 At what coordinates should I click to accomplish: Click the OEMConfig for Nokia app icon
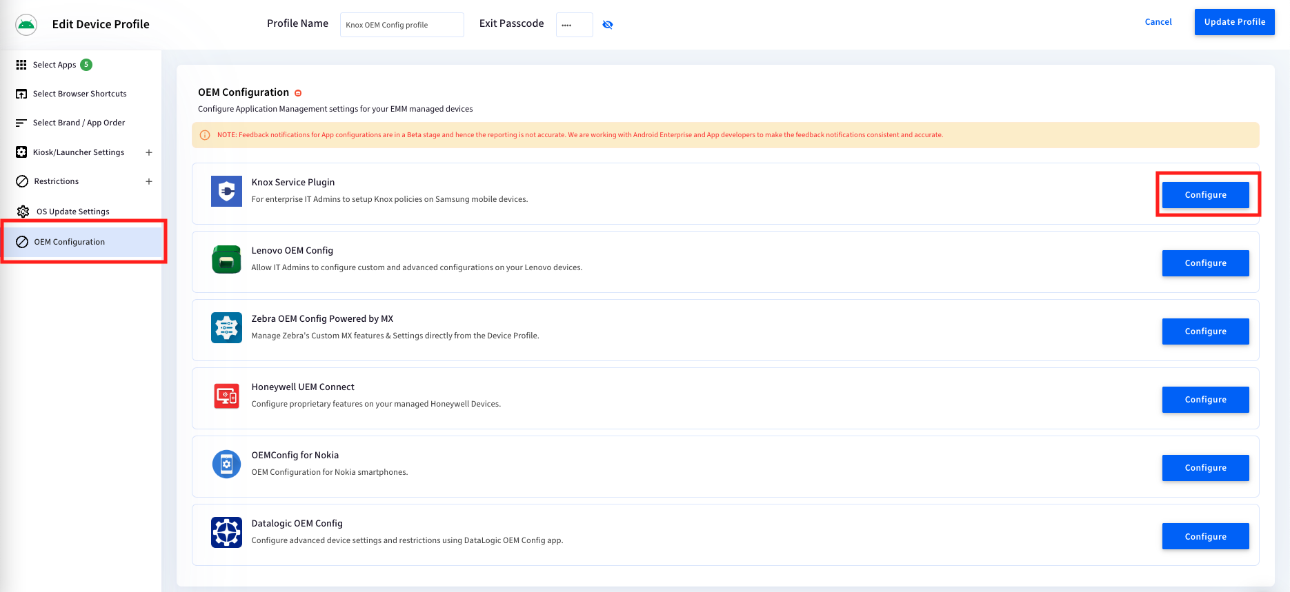coord(226,464)
